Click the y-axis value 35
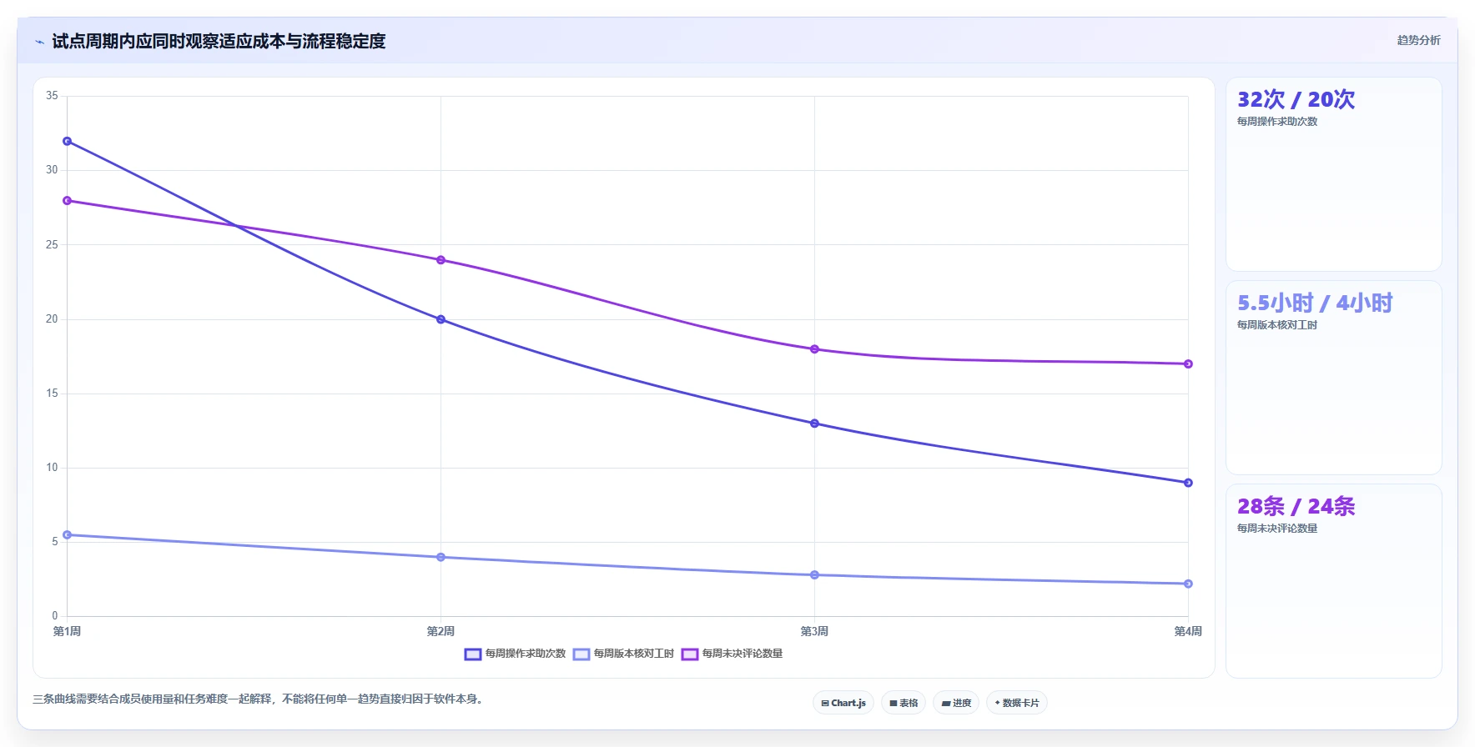Screen dimensions: 1475x747 (x=53, y=96)
